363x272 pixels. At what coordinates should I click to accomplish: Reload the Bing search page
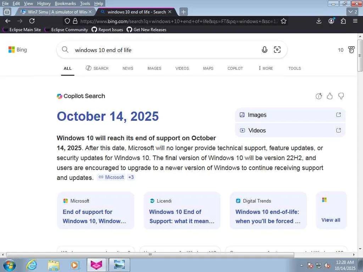tap(32, 21)
